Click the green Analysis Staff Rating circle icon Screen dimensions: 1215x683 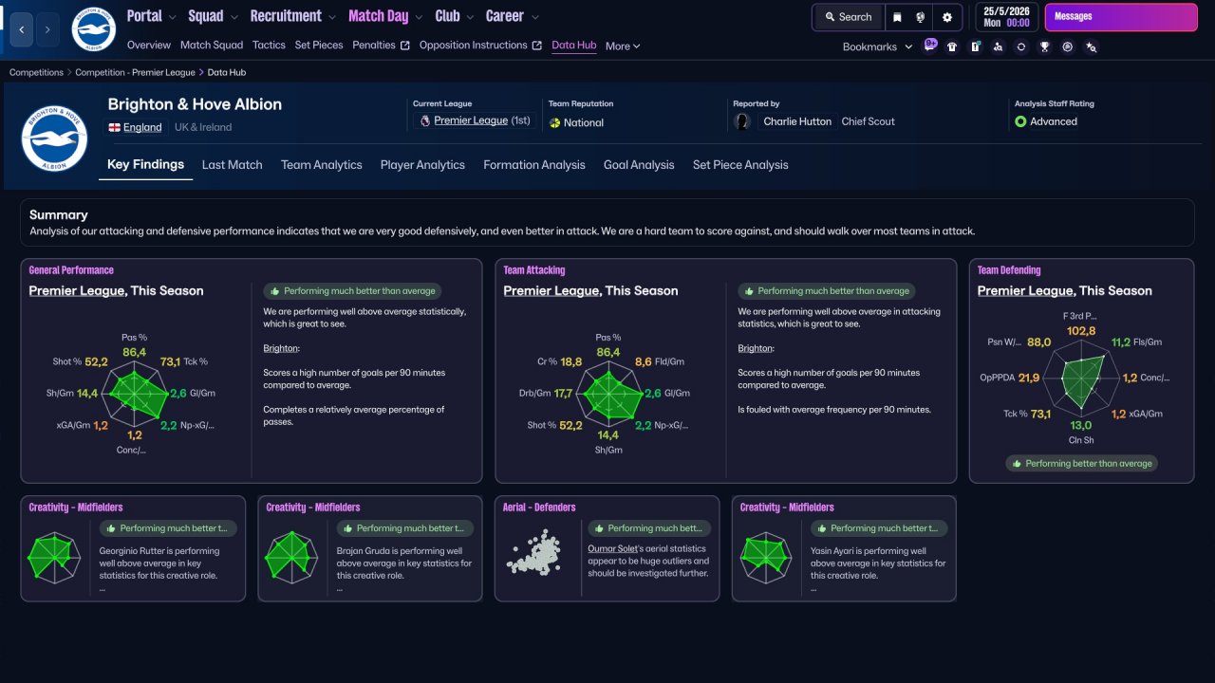(1020, 121)
